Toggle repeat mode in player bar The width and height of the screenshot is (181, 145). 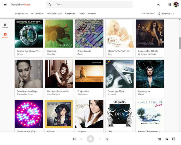coord(74,139)
